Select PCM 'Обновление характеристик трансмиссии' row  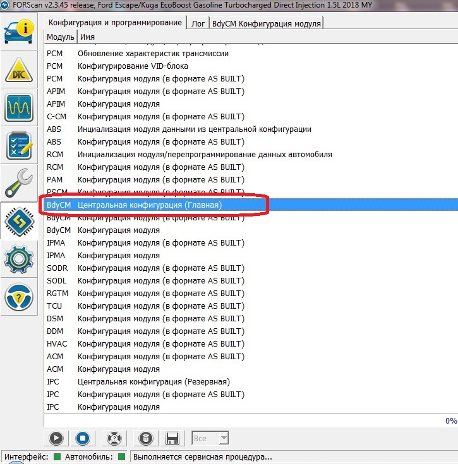251,54
